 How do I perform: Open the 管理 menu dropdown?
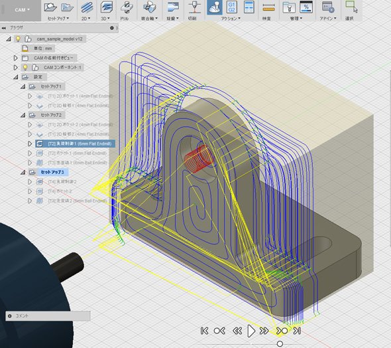click(296, 19)
